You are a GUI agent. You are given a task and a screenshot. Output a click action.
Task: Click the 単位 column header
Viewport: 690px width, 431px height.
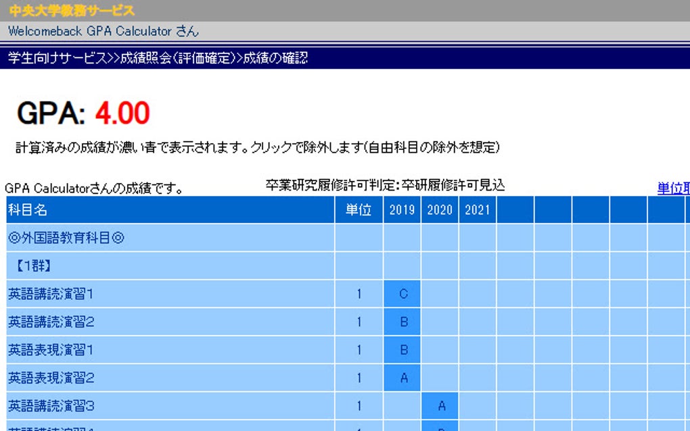[x=358, y=210]
